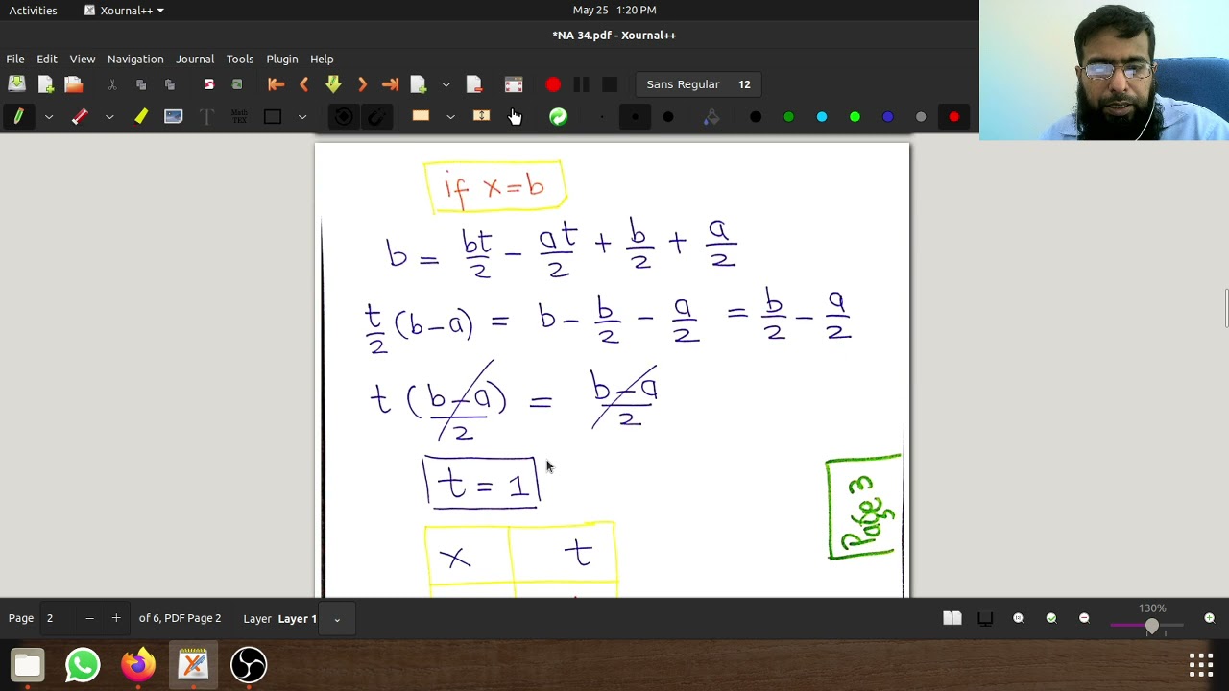
Task: Jump to next annotated page green arrow
Action: pyautogui.click(x=333, y=84)
